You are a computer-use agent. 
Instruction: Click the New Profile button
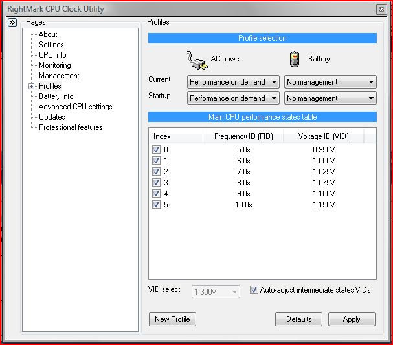[x=172, y=319]
